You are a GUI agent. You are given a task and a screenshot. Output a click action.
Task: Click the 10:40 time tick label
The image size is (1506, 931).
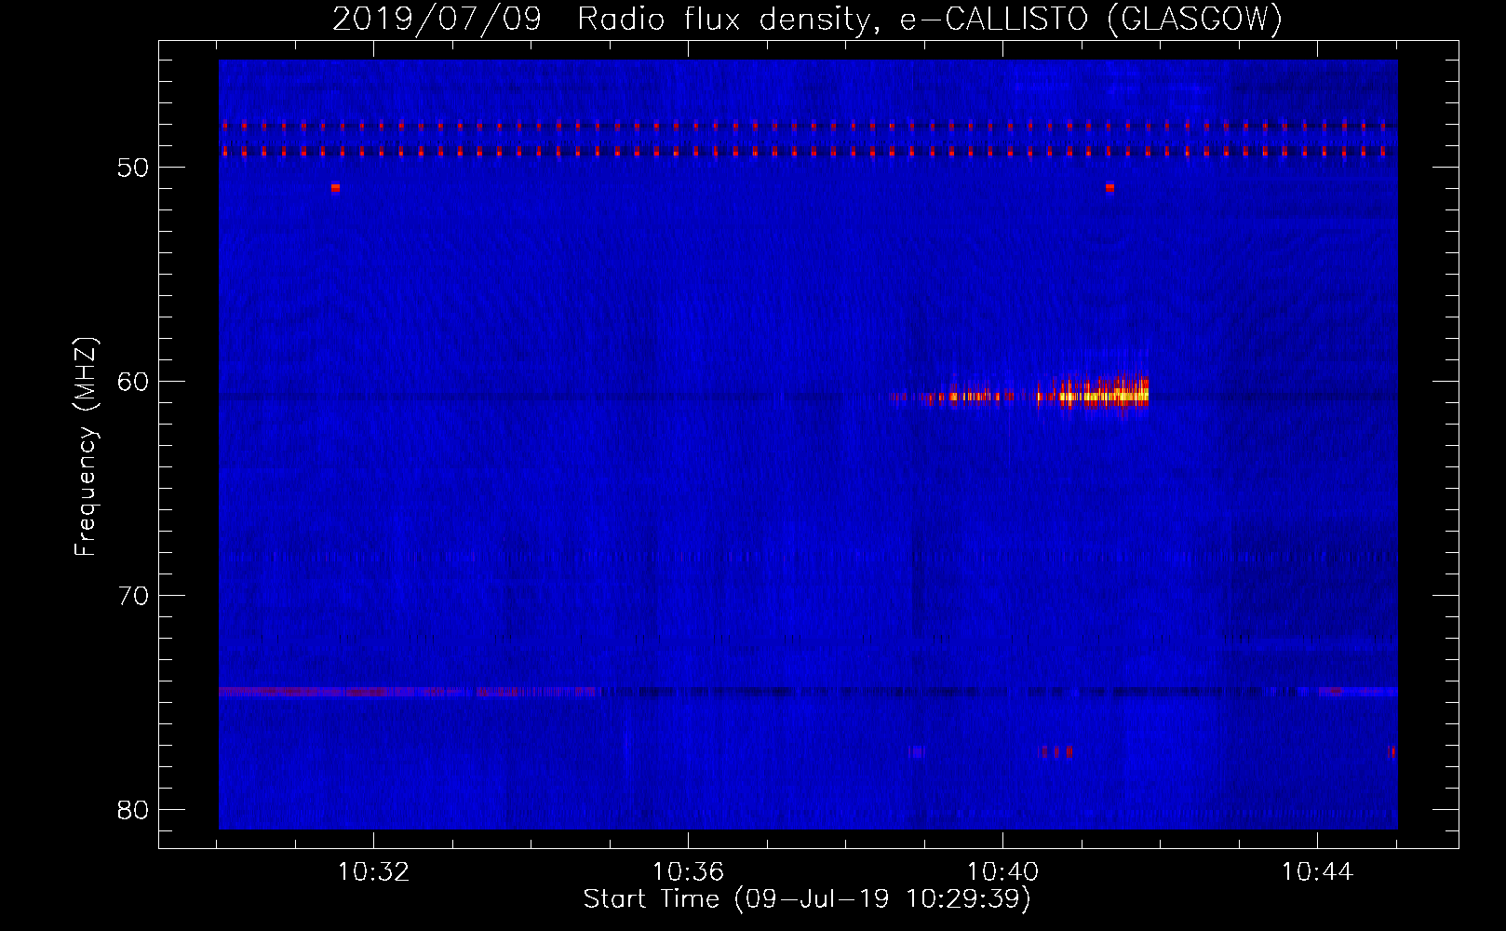pyautogui.click(x=1002, y=872)
